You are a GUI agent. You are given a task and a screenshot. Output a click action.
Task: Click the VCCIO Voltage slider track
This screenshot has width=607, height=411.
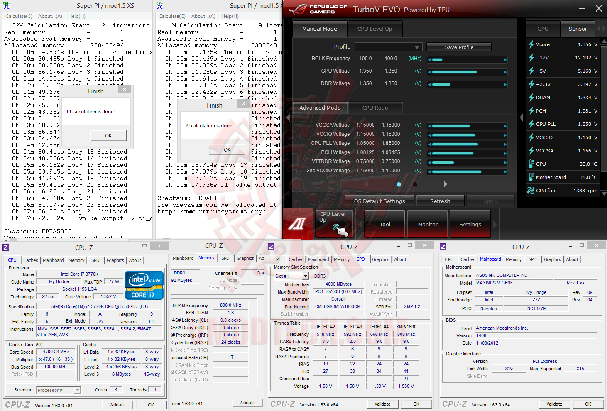(x=467, y=135)
